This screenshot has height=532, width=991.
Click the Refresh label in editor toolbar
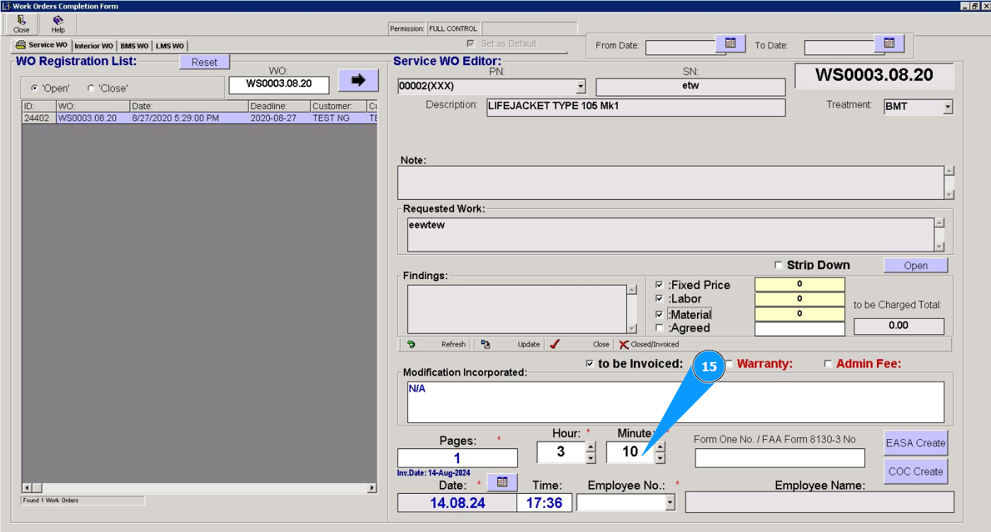coord(453,344)
